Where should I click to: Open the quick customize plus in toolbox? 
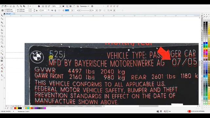[2, 80]
